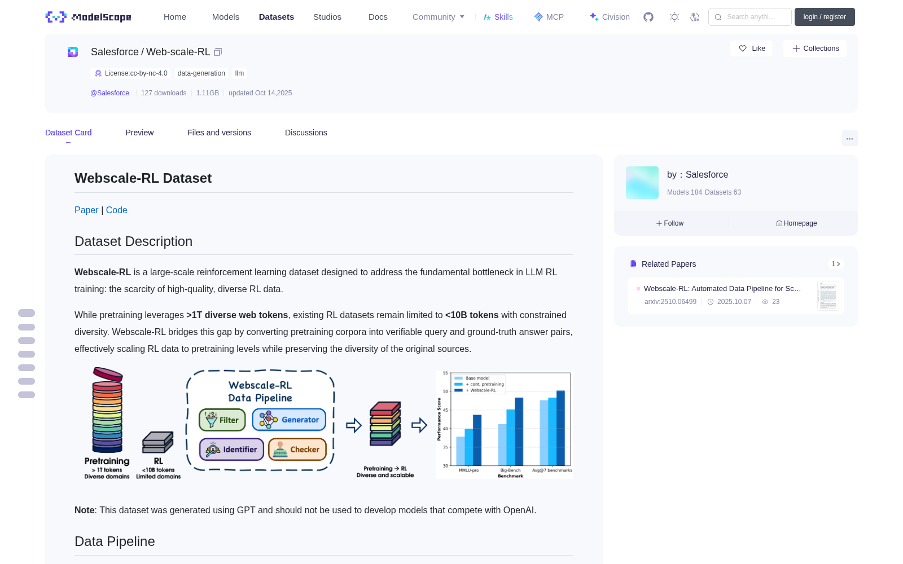Click the updated Oct 14,2025 text
903x564 pixels.
pyautogui.click(x=260, y=93)
